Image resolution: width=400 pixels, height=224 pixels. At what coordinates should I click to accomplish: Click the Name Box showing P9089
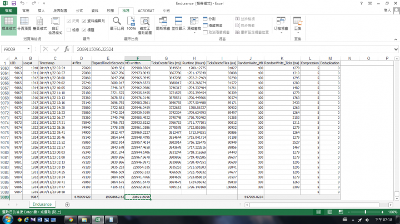13,49
